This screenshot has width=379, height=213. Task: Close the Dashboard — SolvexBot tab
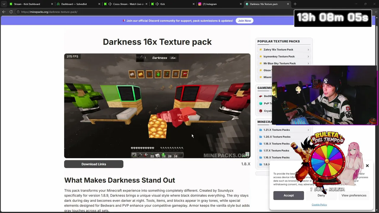point(99,4)
